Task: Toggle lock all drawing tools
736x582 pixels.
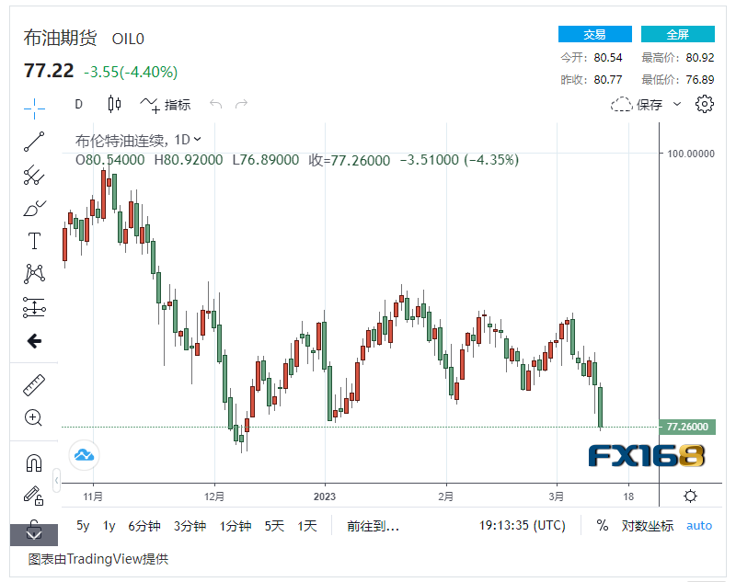Action: [x=34, y=496]
